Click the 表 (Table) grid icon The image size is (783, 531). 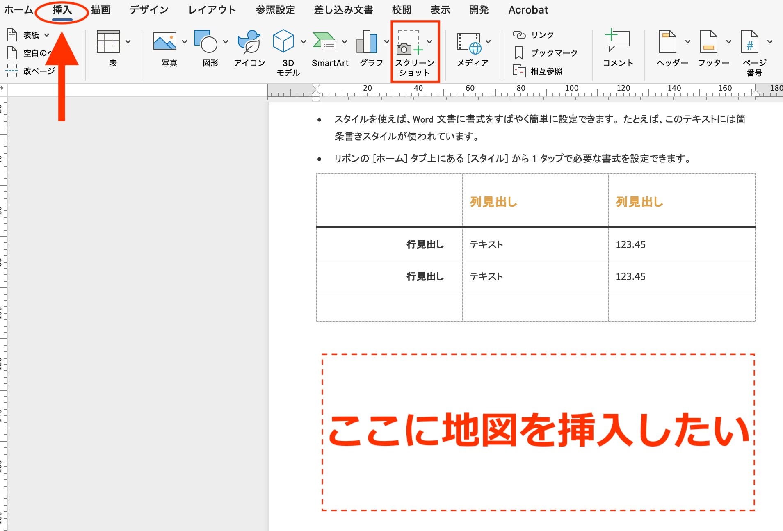click(x=108, y=41)
